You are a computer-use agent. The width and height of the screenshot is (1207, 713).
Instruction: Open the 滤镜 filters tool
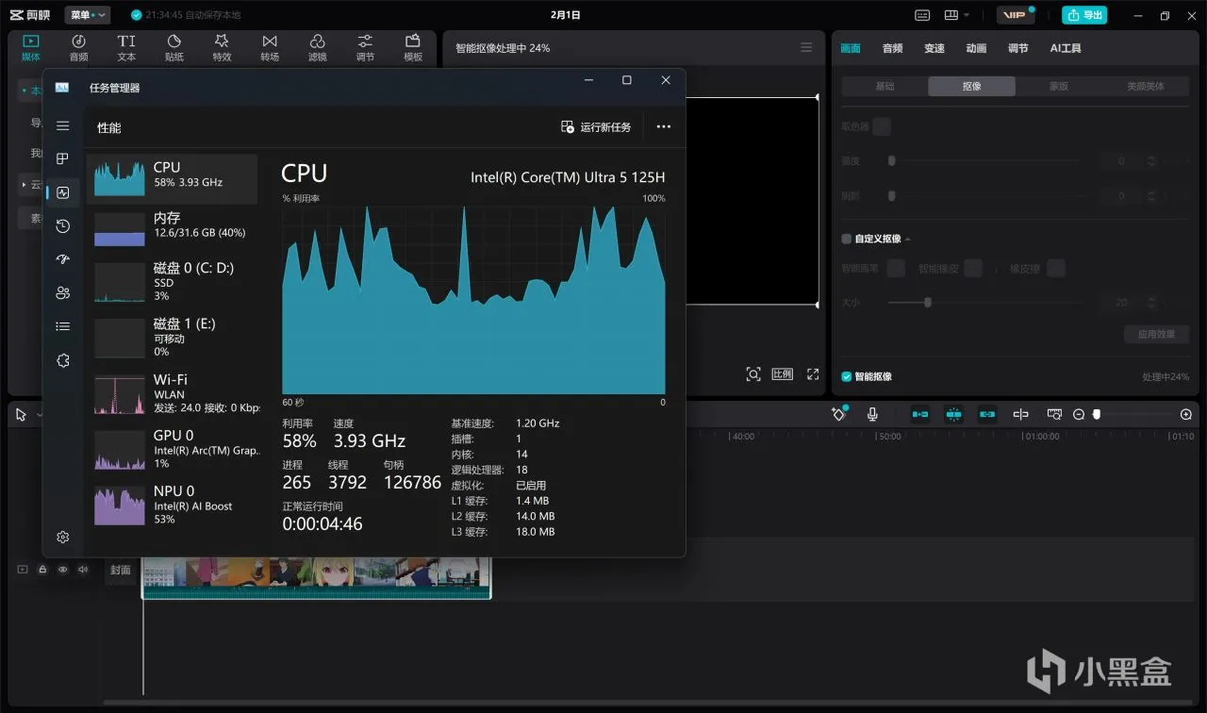tap(318, 48)
